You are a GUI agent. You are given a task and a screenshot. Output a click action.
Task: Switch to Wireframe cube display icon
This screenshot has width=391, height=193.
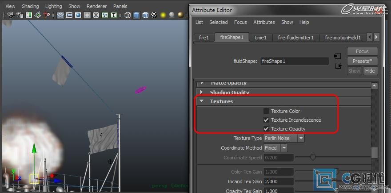point(128,15)
